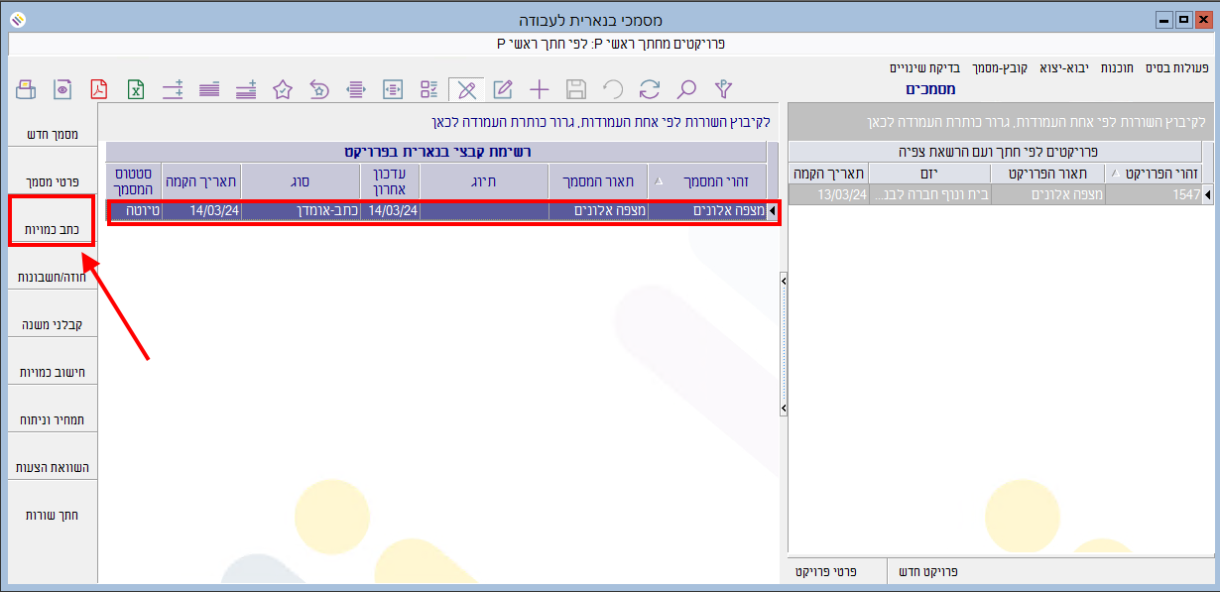The height and width of the screenshot is (592, 1220).
Task: Open the קובץ-מסמך menu
Action: (x=1000, y=68)
